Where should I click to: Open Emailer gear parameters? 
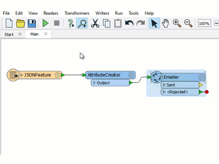point(201,77)
